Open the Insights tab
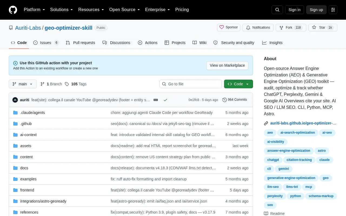The width and height of the screenshot is (346, 216). (272, 43)
